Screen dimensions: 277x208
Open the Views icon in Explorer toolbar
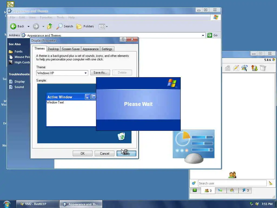(102, 27)
